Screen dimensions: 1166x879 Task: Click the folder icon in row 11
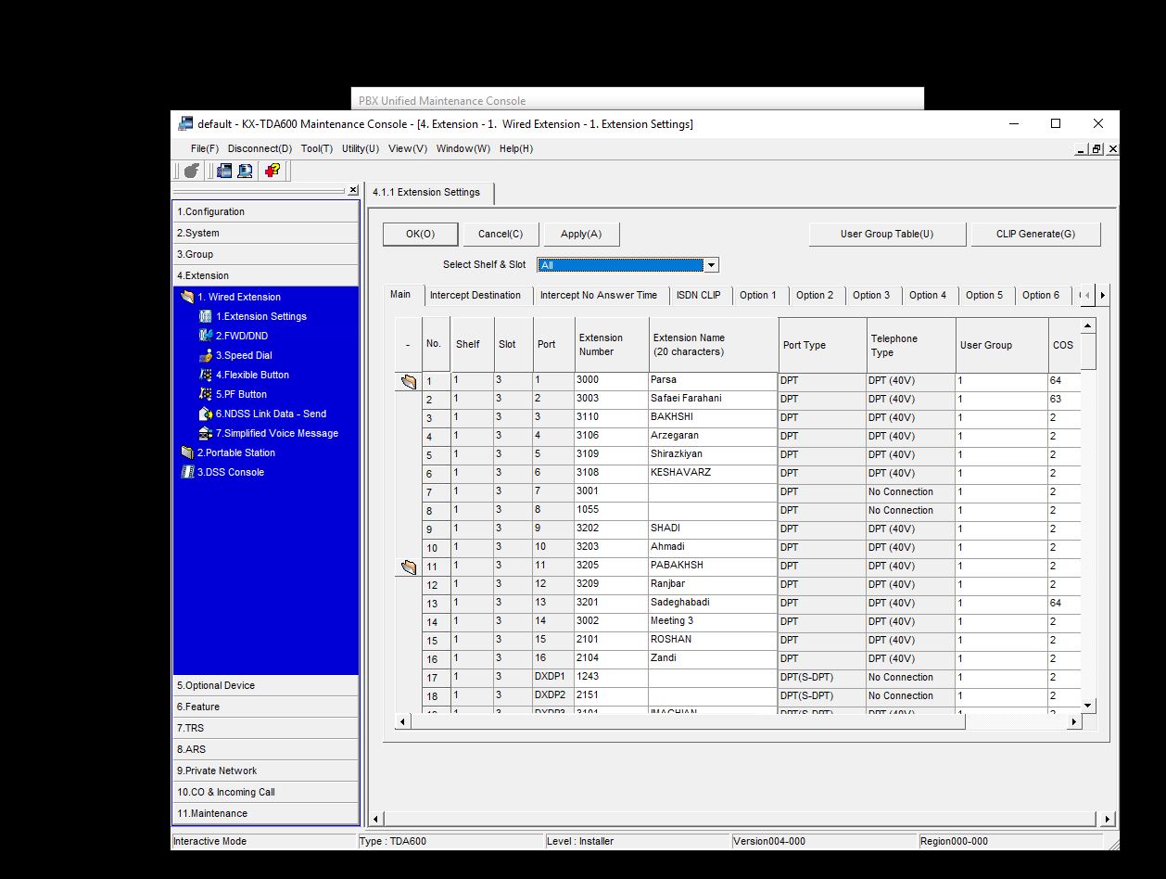408,567
